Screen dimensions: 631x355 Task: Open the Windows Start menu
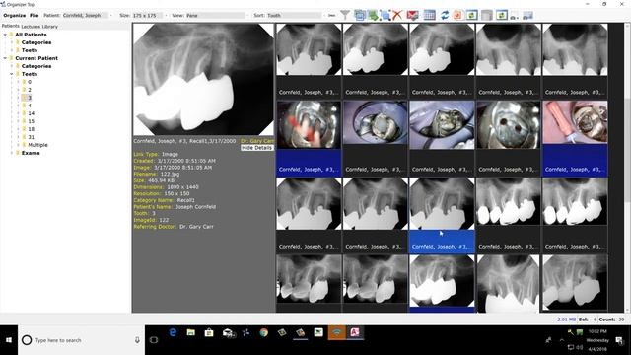tap(9, 340)
